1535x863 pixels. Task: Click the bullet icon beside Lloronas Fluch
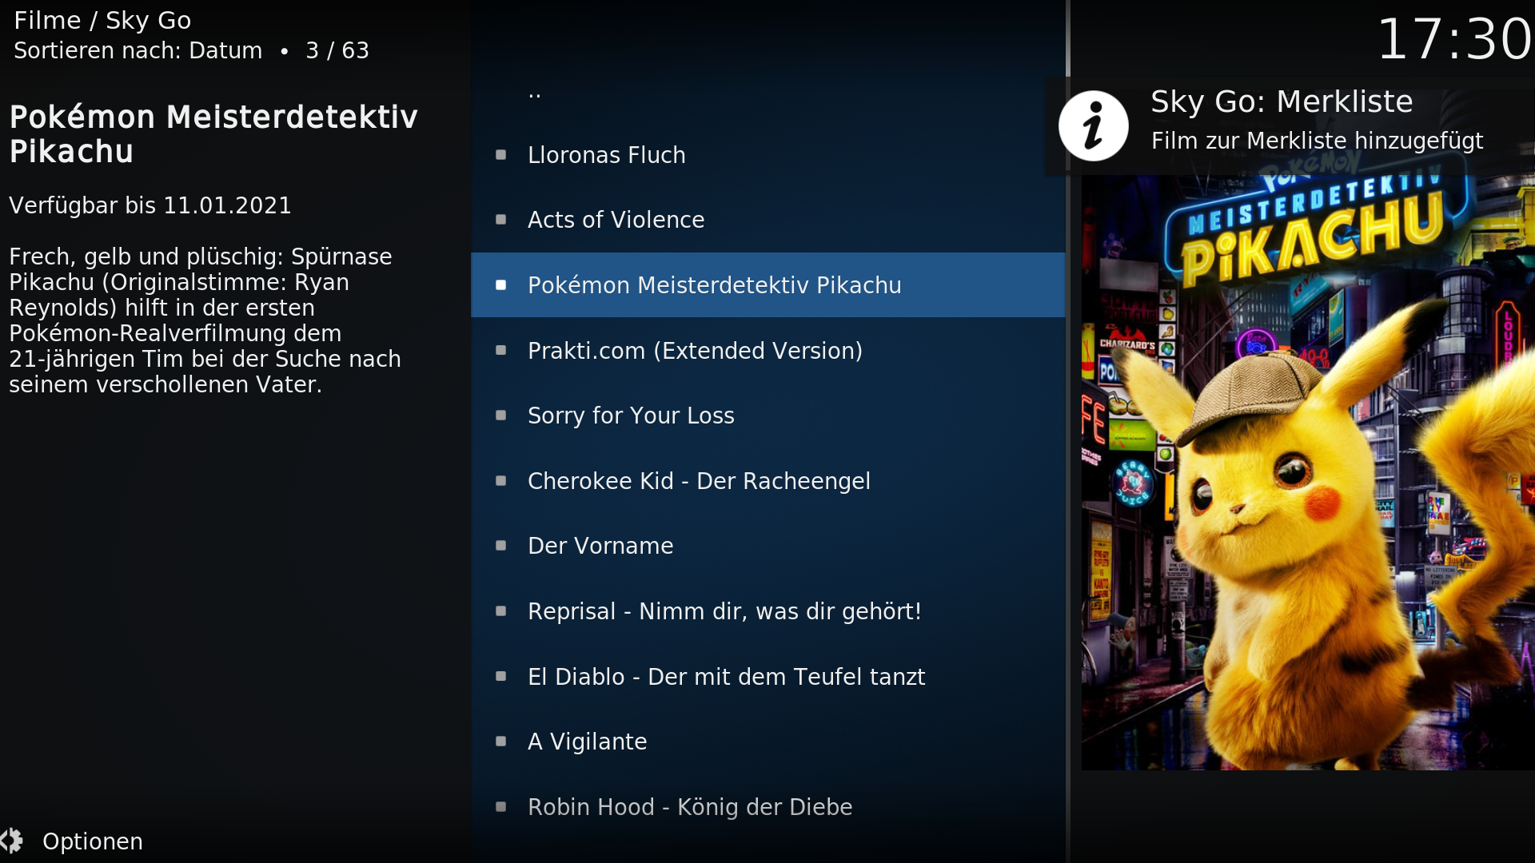tap(501, 155)
